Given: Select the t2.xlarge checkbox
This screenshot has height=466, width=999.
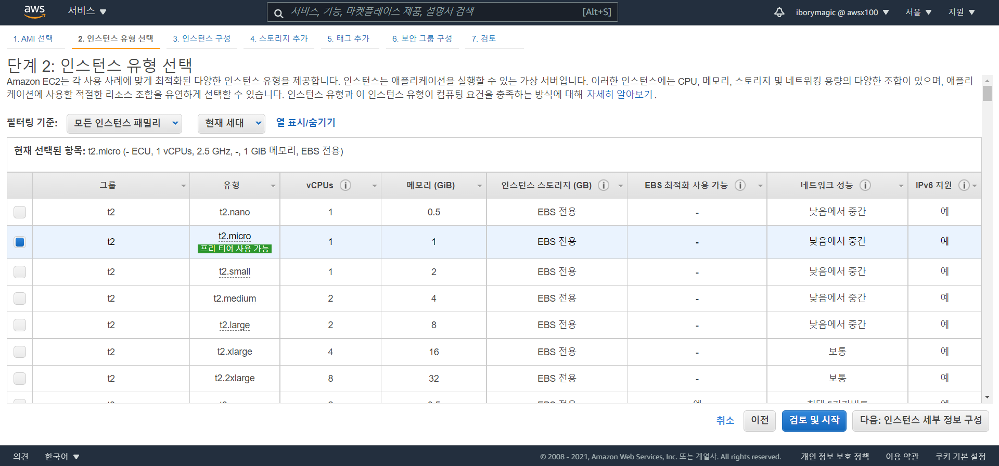Looking at the screenshot, I should pos(20,352).
